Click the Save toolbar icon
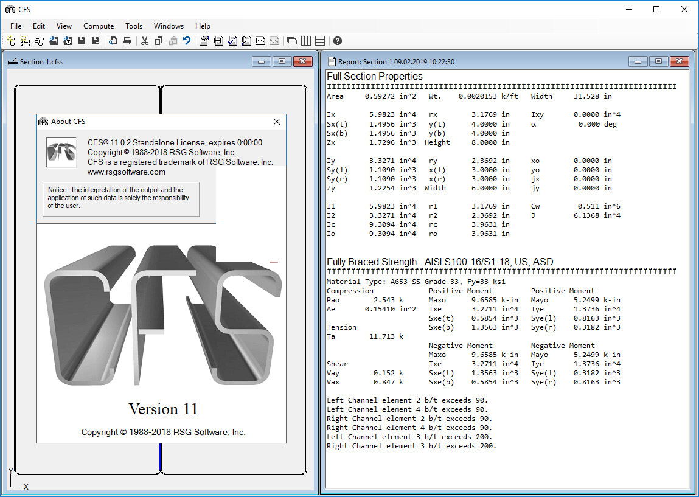Viewport: 699px width, 497px height. click(x=82, y=41)
